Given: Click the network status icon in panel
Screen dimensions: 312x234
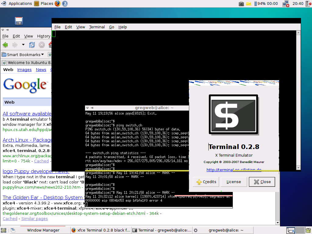Looking at the screenshot, I should point(285,4).
